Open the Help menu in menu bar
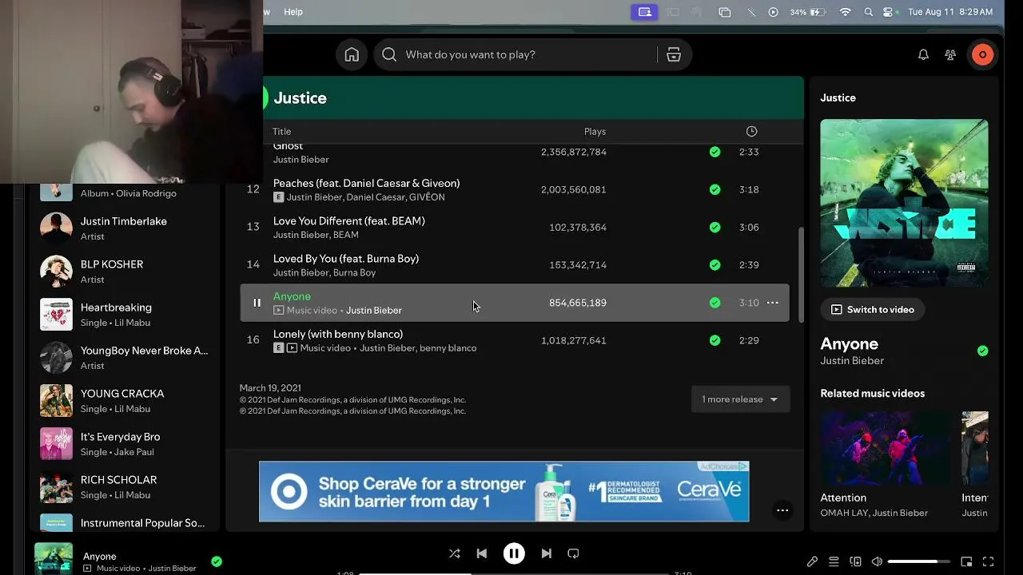Screen dimensions: 1023x575 coord(293,12)
